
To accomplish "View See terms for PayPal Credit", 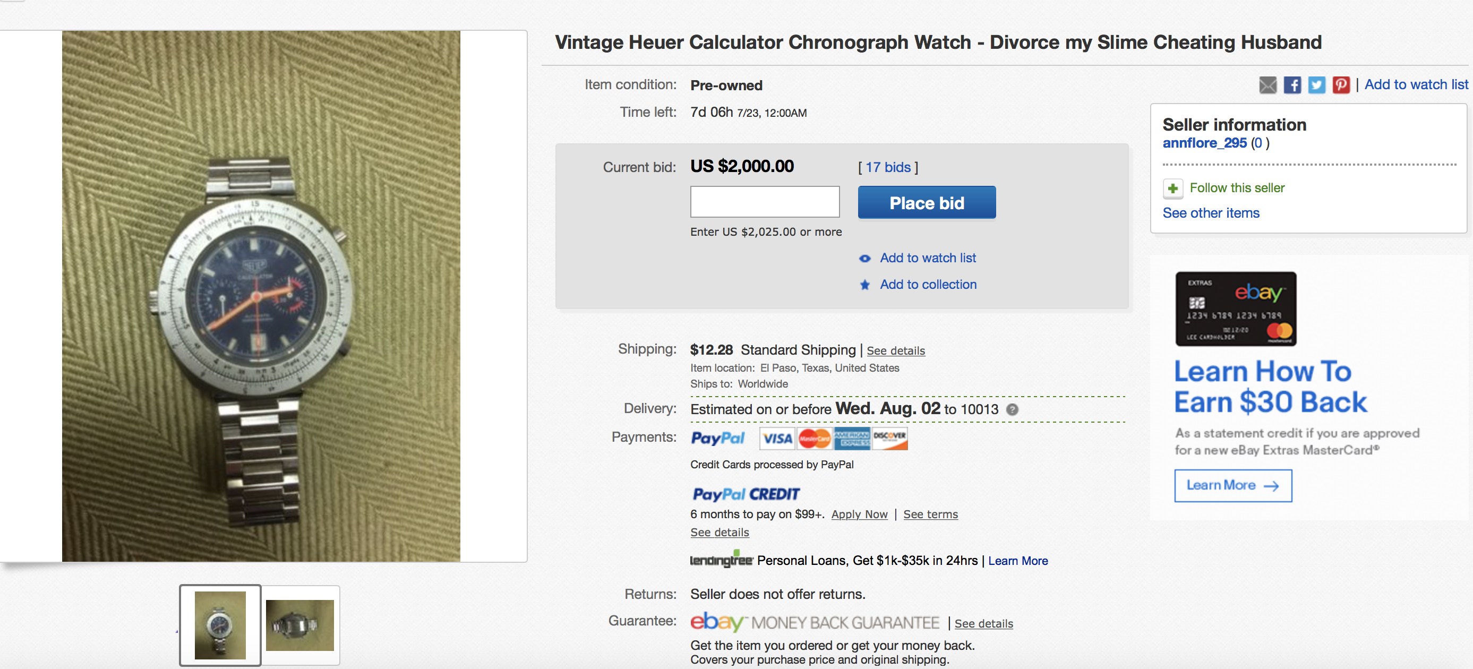I will 930,514.
